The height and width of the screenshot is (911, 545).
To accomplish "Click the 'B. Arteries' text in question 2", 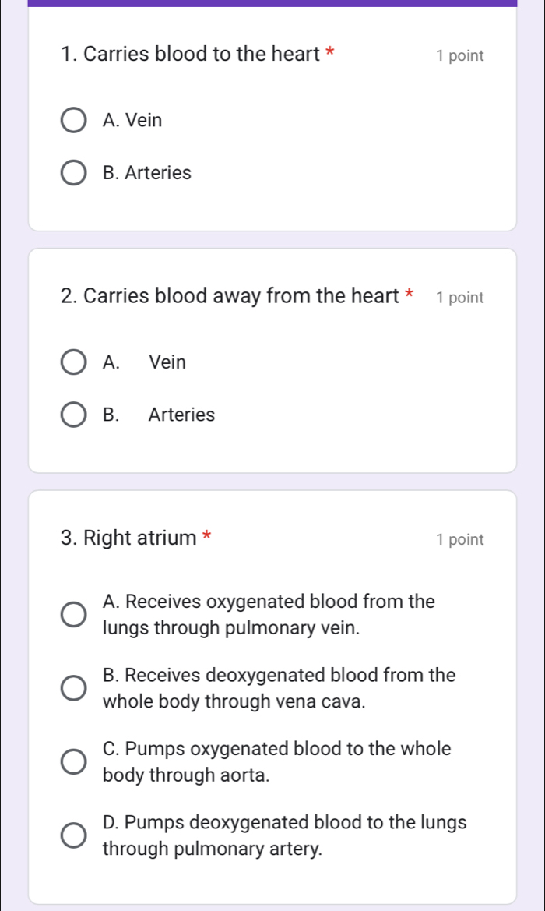I will [159, 415].
